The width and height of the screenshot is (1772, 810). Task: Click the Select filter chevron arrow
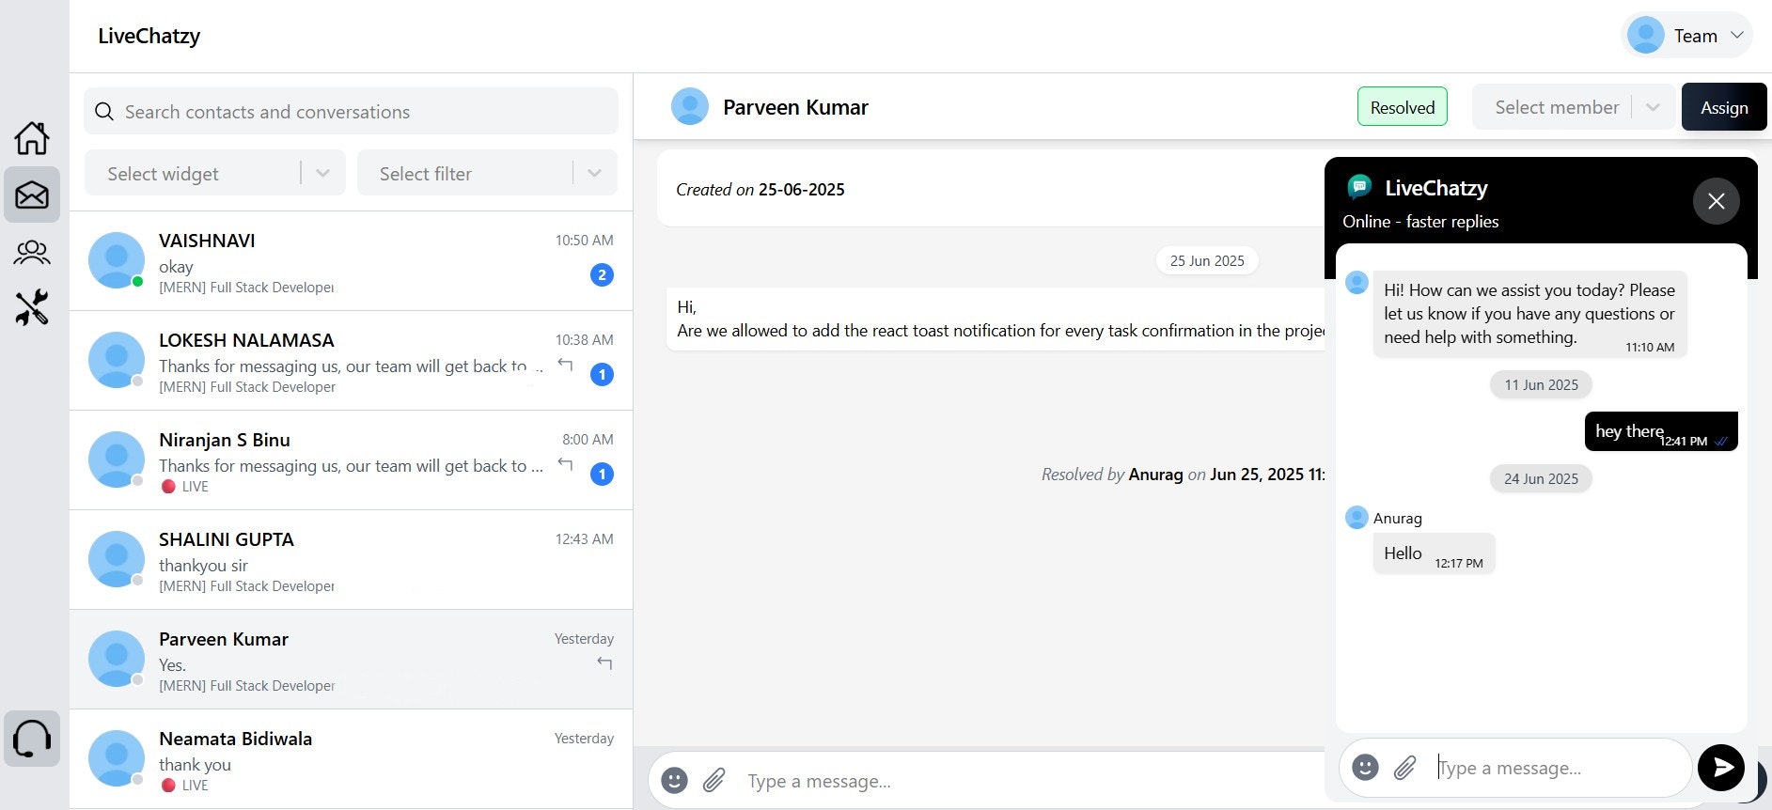(x=594, y=174)
